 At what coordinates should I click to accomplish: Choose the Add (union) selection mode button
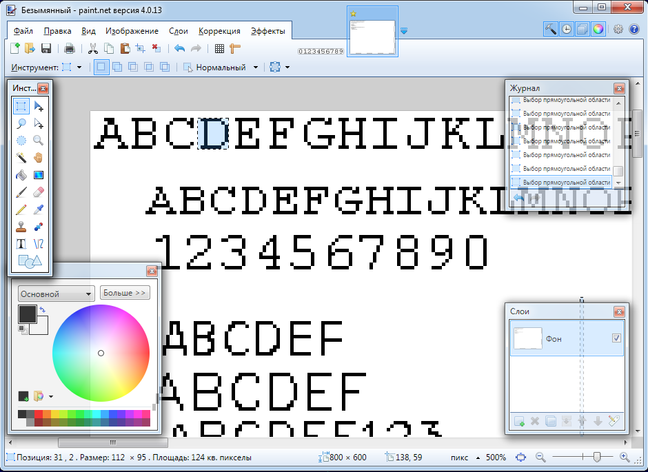pyautogui.click(x=117, y=67)
